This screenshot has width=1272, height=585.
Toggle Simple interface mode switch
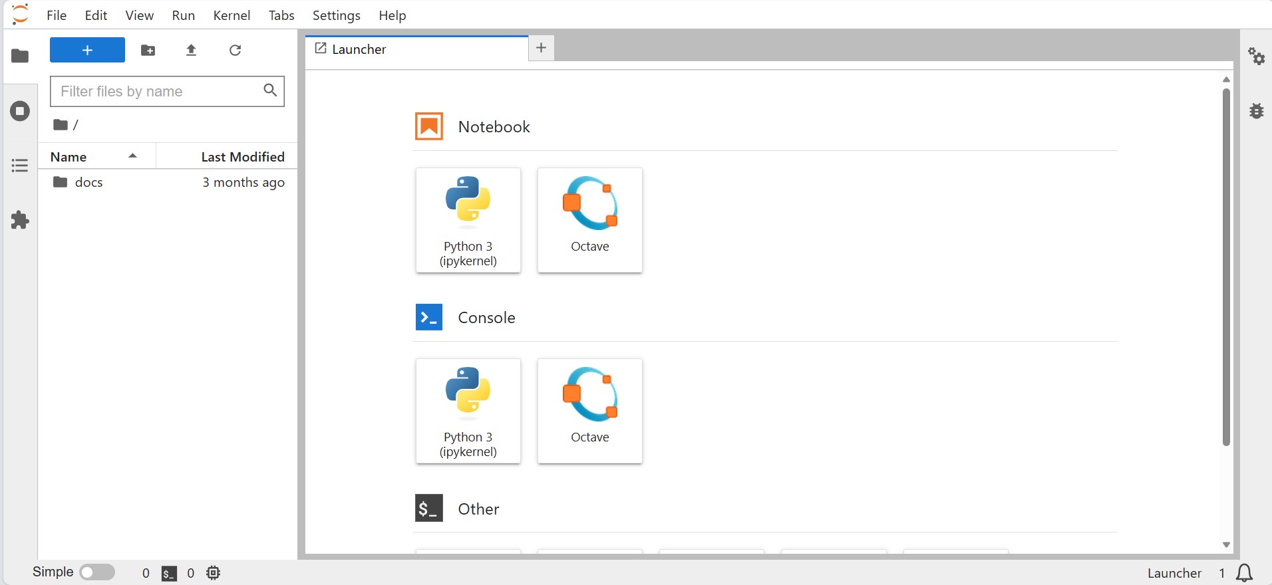97,572
